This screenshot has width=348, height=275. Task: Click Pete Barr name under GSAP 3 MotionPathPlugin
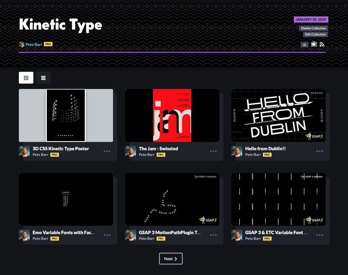[x=147, y=238]
